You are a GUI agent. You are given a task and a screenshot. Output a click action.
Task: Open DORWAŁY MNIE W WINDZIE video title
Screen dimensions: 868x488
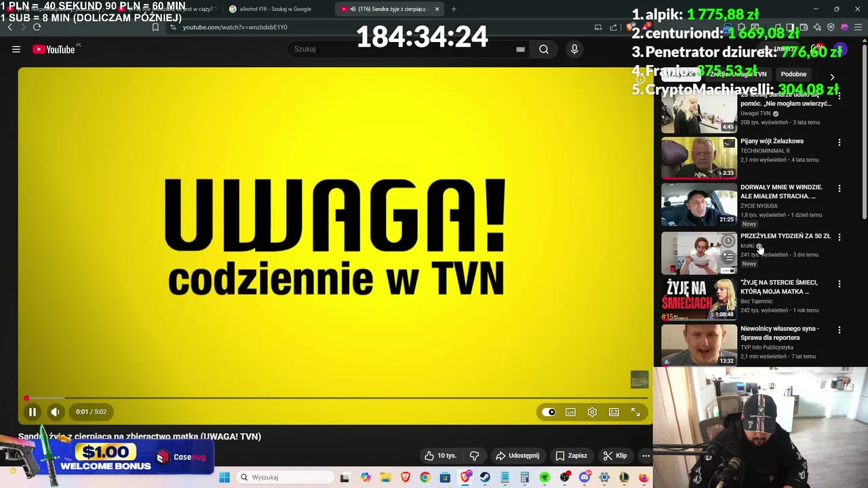click(781, 191)
